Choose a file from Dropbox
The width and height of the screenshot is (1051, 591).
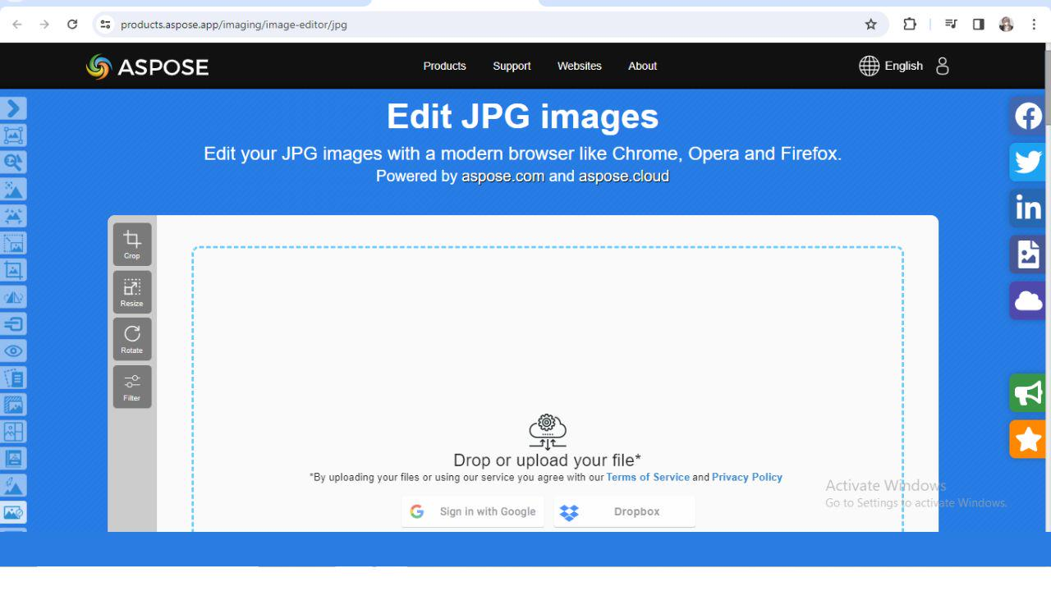(x=625, y=511)
